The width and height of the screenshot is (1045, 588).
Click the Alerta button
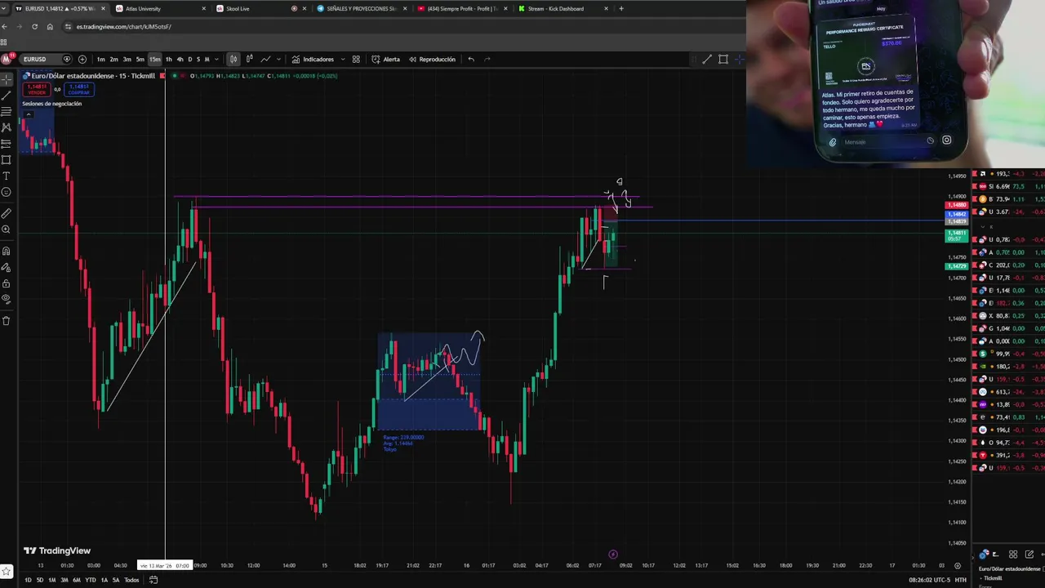click(386, 59)
